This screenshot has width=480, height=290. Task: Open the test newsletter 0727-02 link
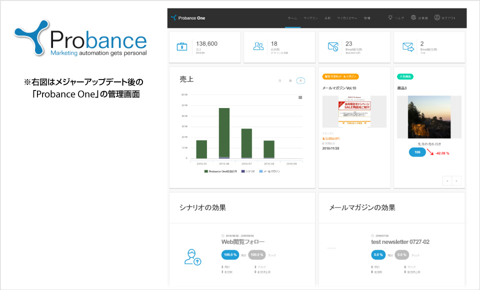400,242
